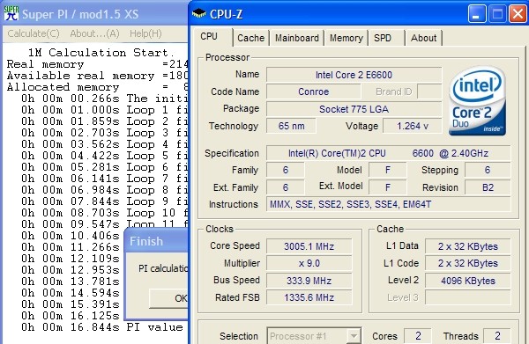Click the Instructions field MMX, SSE list
This screenshot has height=344, width=529.
388,204
